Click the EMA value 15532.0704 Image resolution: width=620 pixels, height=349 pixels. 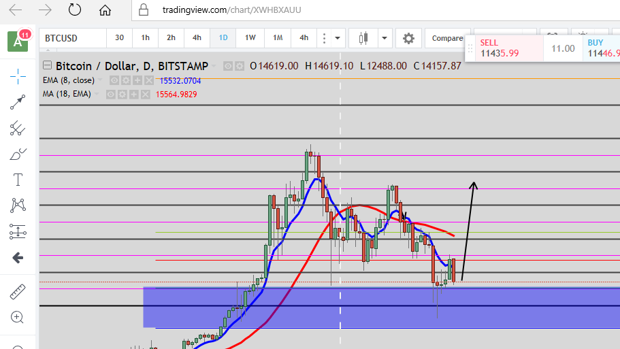(x=180, y=81)
